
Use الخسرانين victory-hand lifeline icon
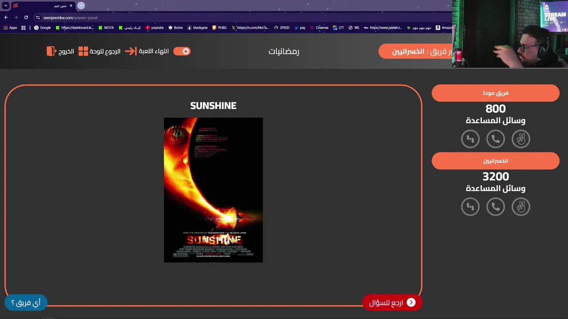[x=521, y=207]
